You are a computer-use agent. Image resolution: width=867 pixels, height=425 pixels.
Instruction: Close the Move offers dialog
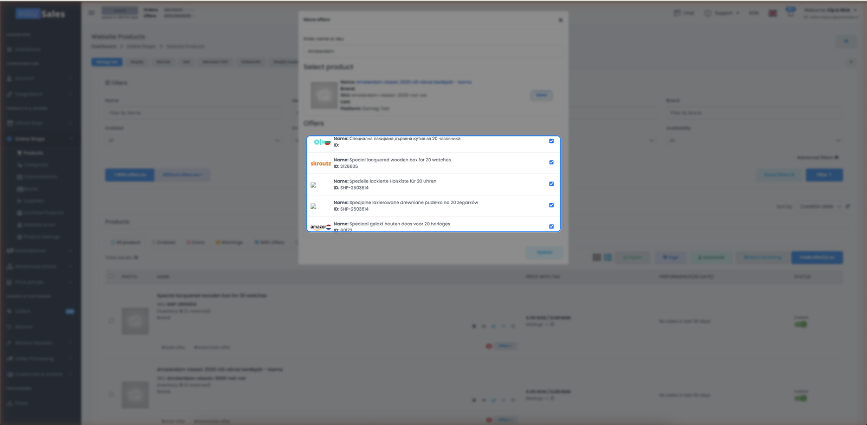560,20
